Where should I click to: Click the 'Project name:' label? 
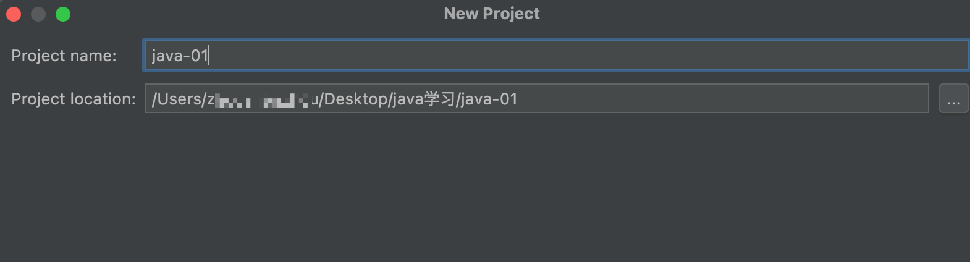click(64, 56)
